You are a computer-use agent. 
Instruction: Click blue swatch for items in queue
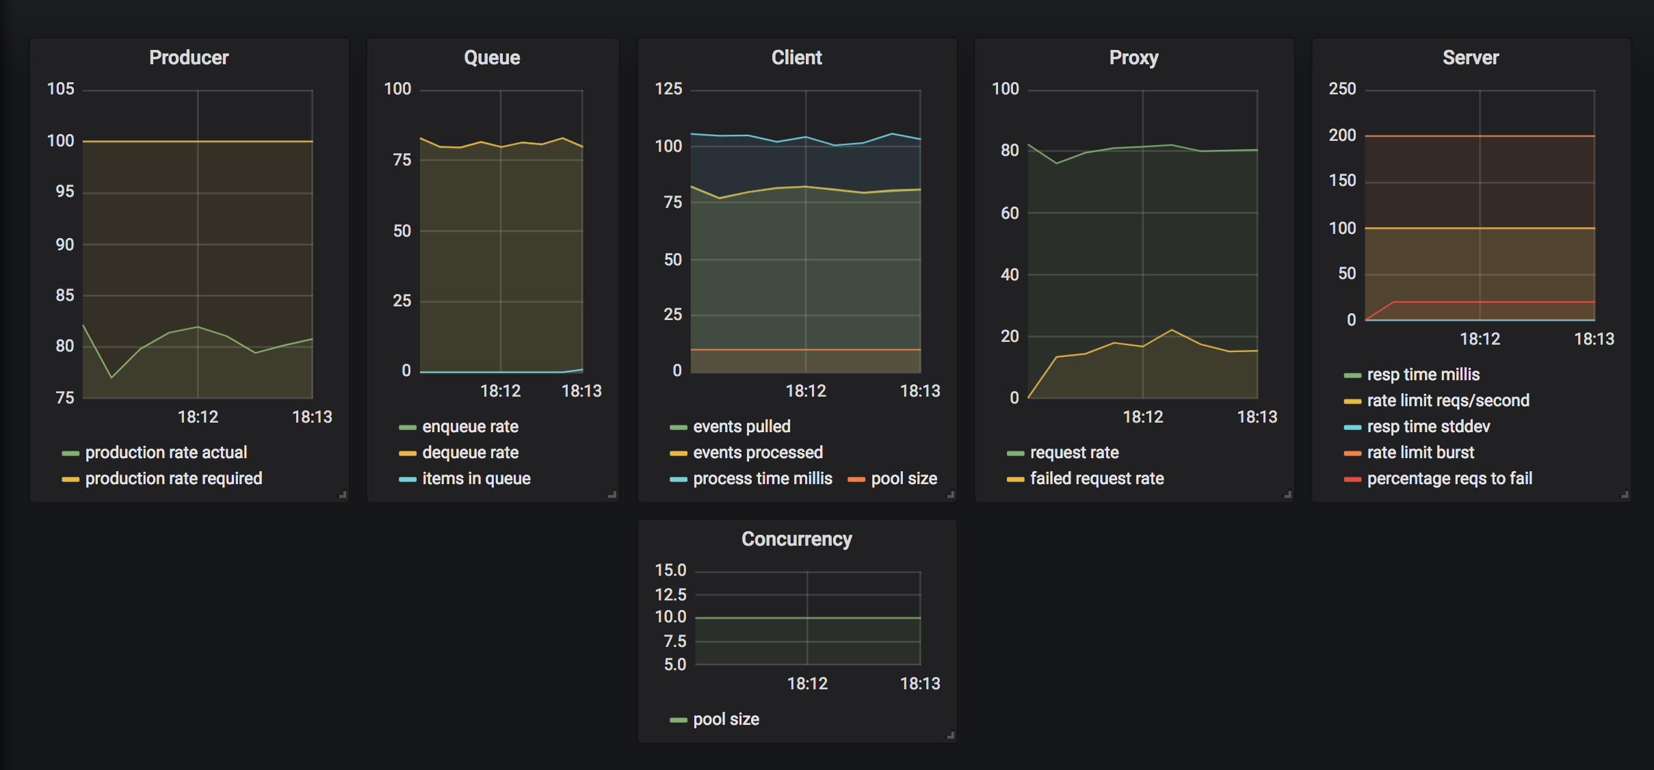pyautogui.click(x=408, y=479)
